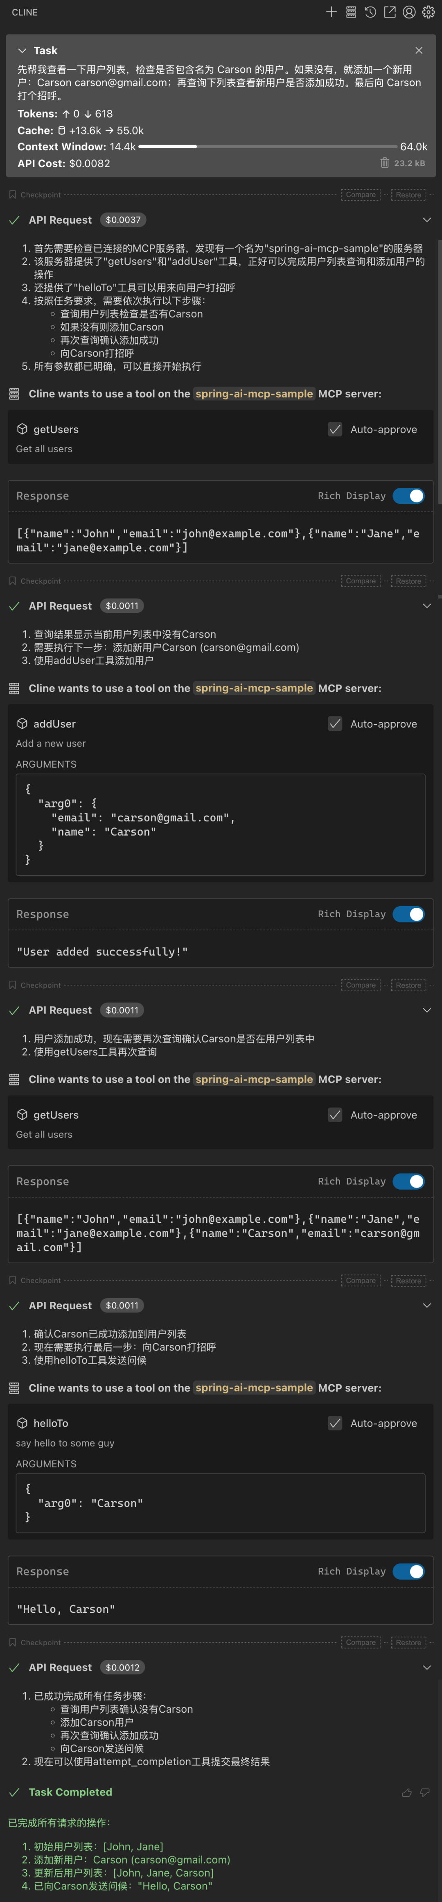This screenshot has height=1902, width=442.
Task: Switch off Rich Display for "Hello, Carson" response
Action: click(408, 1571)
